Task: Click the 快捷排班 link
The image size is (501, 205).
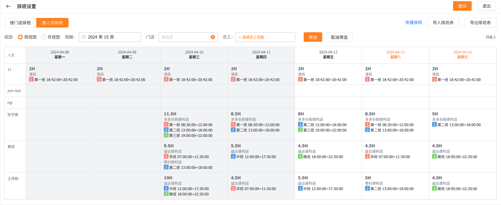Action: click(414, 23)
